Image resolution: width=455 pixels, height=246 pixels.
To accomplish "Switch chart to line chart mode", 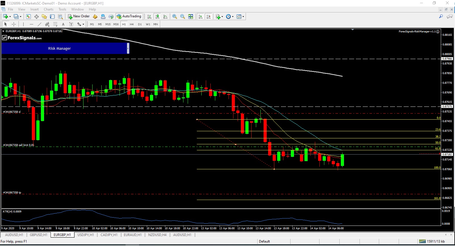I will [x=165, y=16].
